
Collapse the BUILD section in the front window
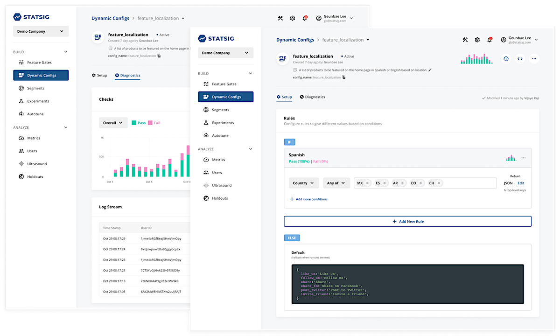[x=250, y=73]
